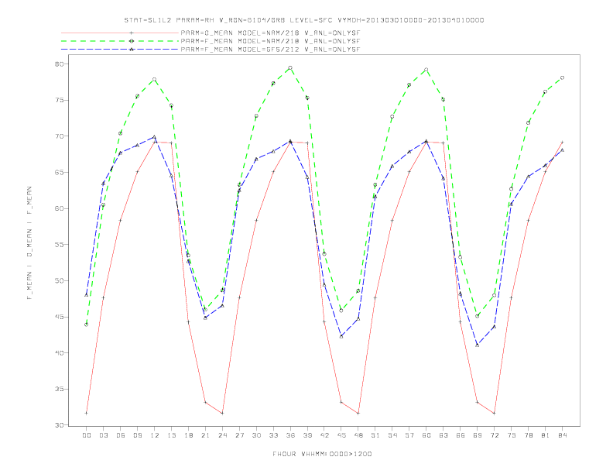The height and width of the screenshot is (474, 613).
Task: Click the red solid legend line sample
Action: click(120, 33)
